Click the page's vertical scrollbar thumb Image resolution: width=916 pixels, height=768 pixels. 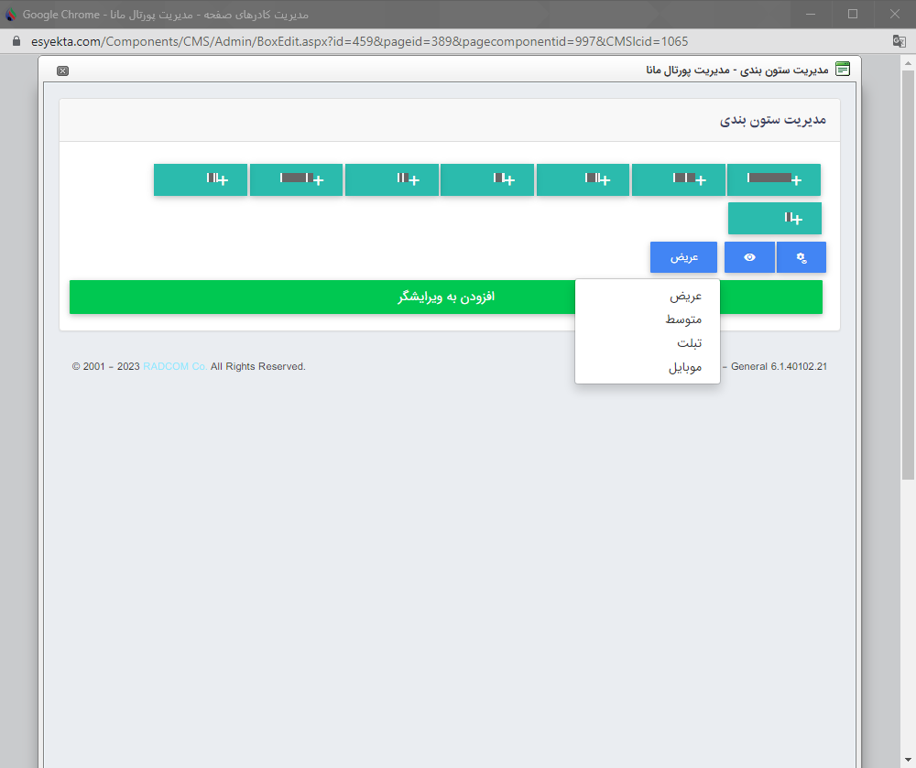click(x=908, y=275)
